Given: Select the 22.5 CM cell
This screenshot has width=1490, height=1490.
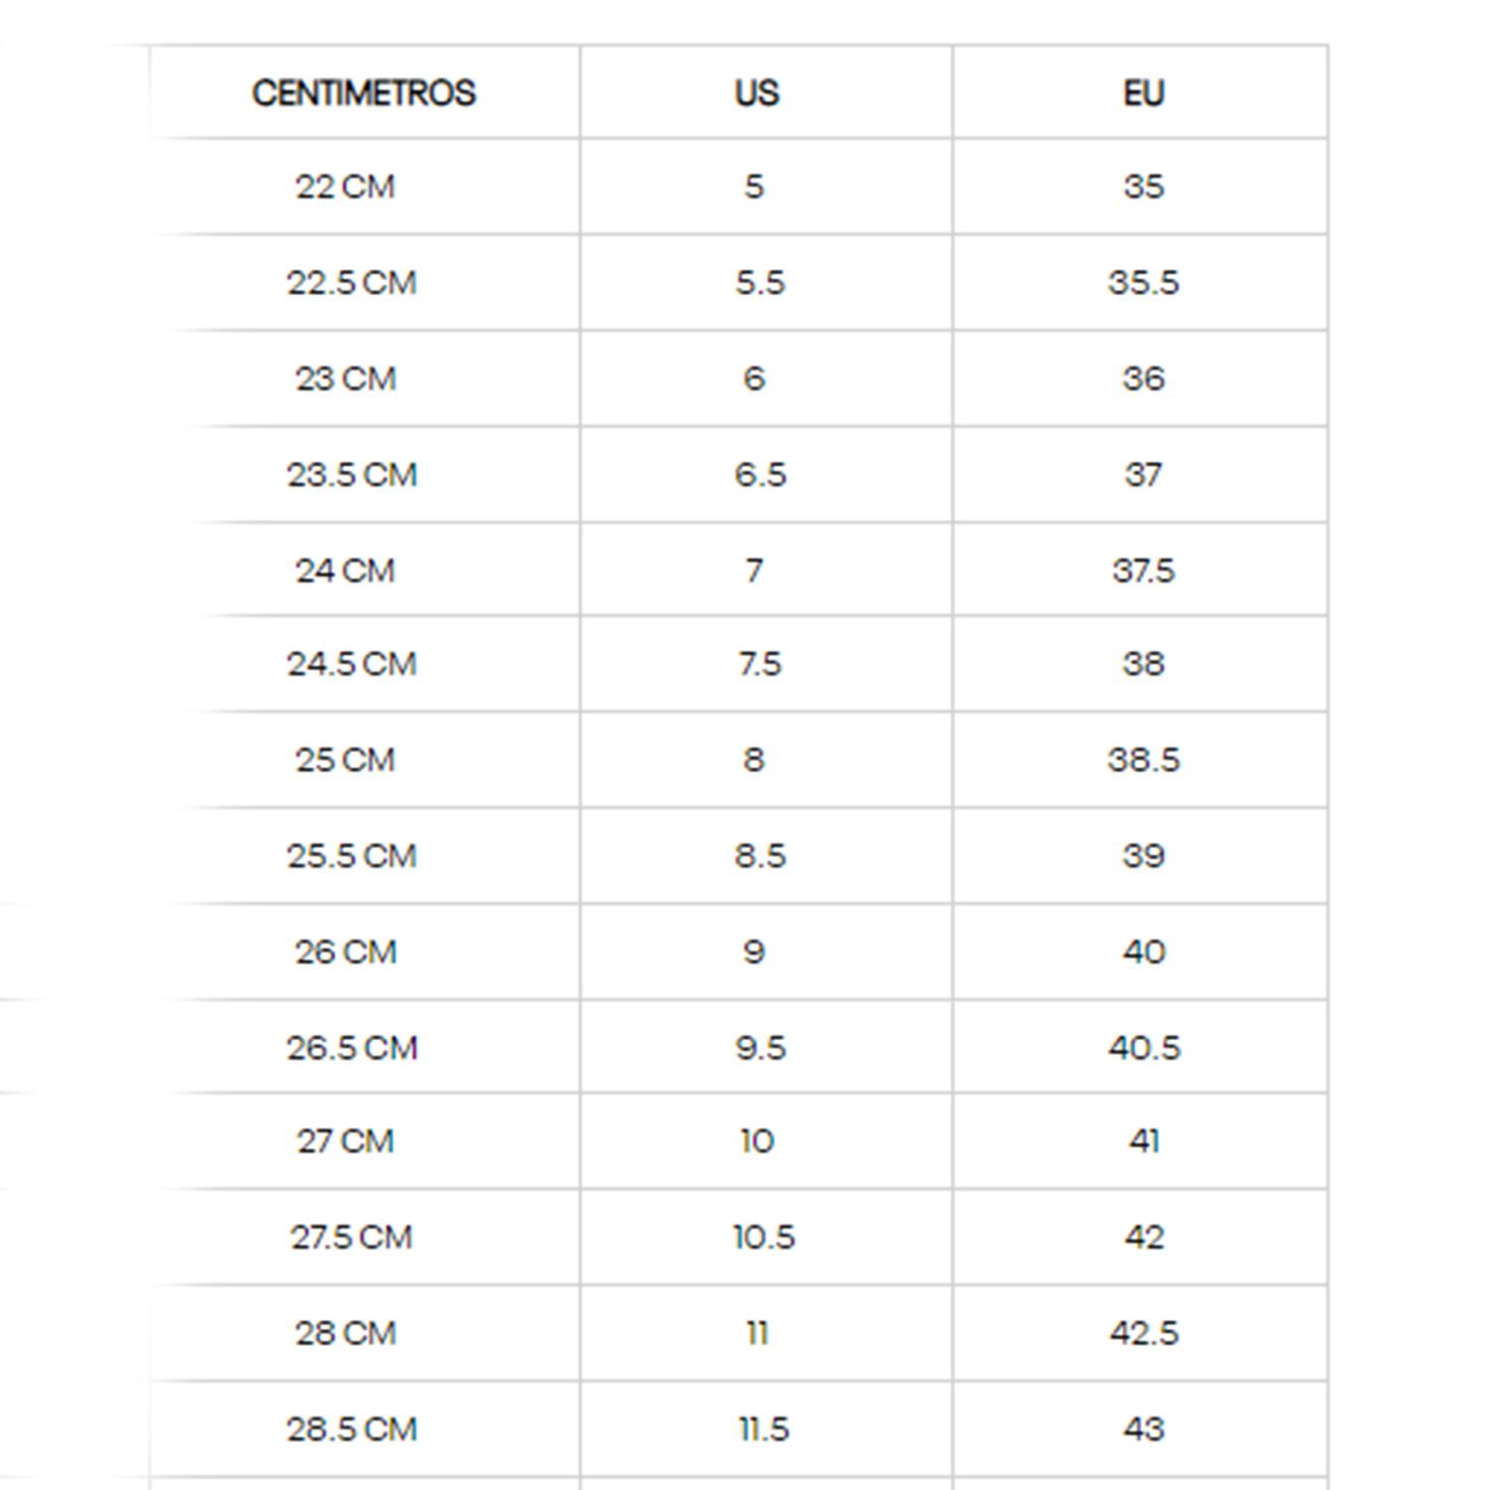Looking at the screenshot, I should (365, 283).
